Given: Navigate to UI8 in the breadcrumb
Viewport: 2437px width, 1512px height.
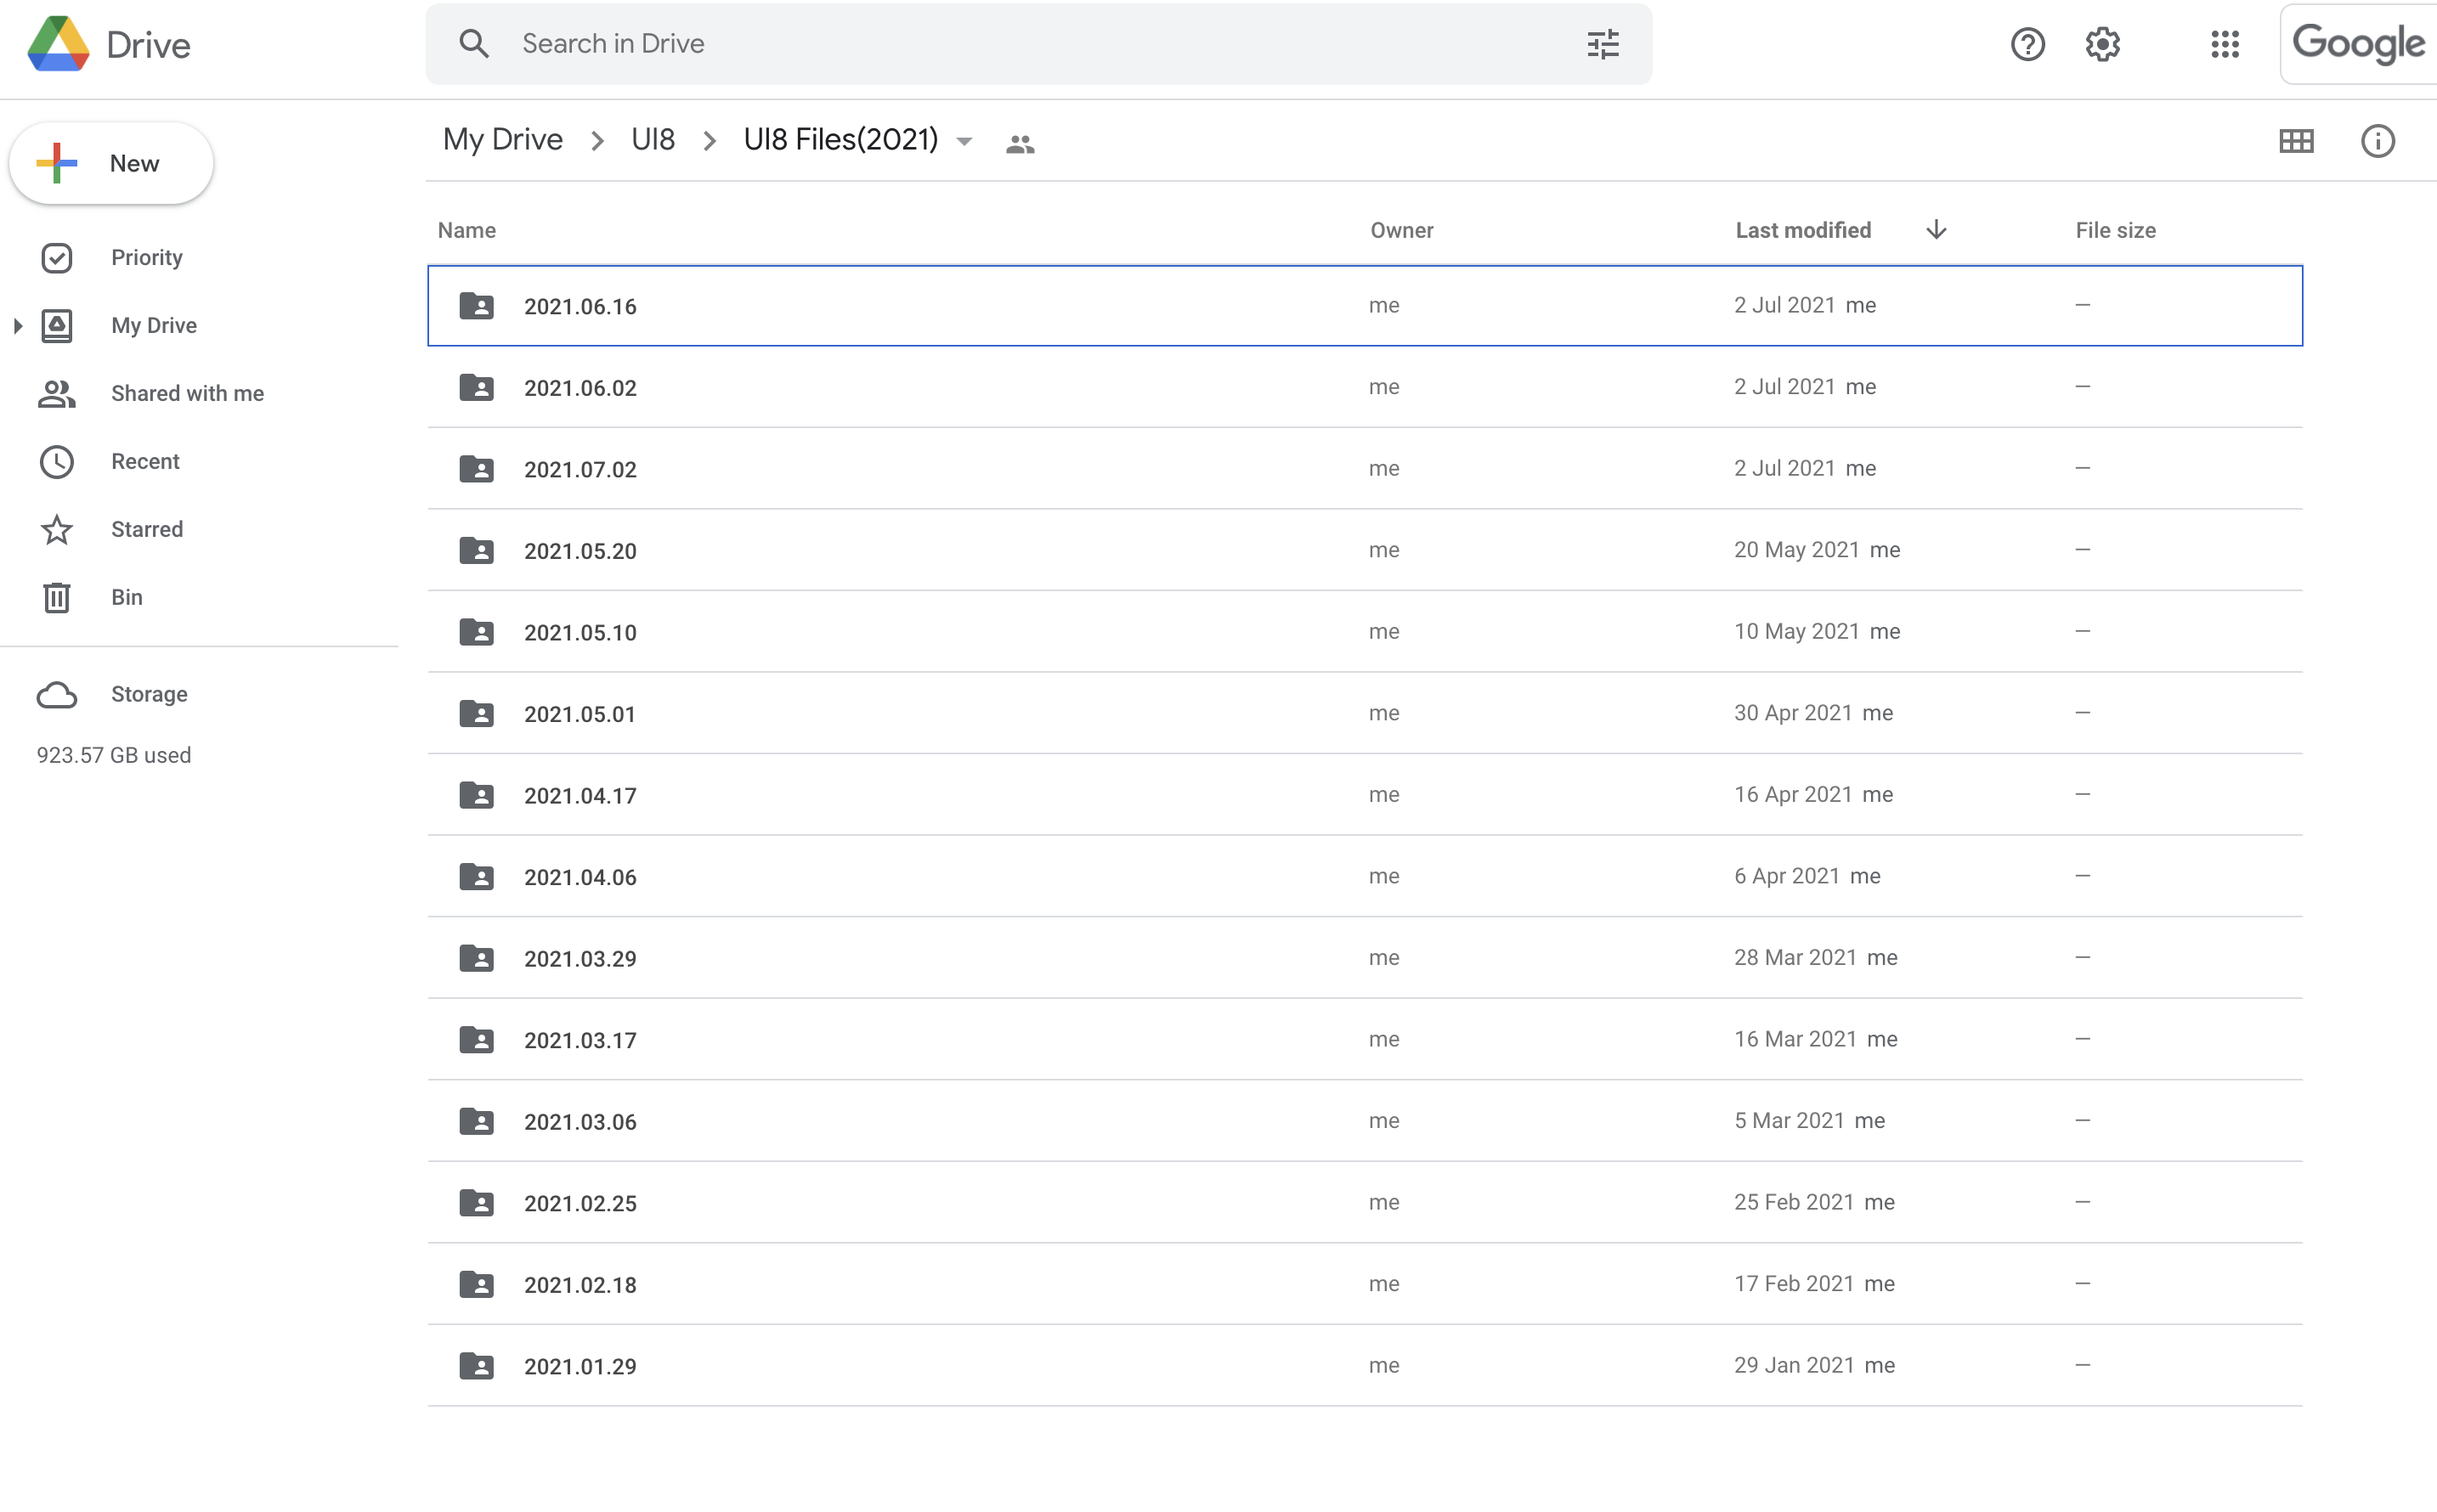Looking at the screenshot, I should click(653, 140).
